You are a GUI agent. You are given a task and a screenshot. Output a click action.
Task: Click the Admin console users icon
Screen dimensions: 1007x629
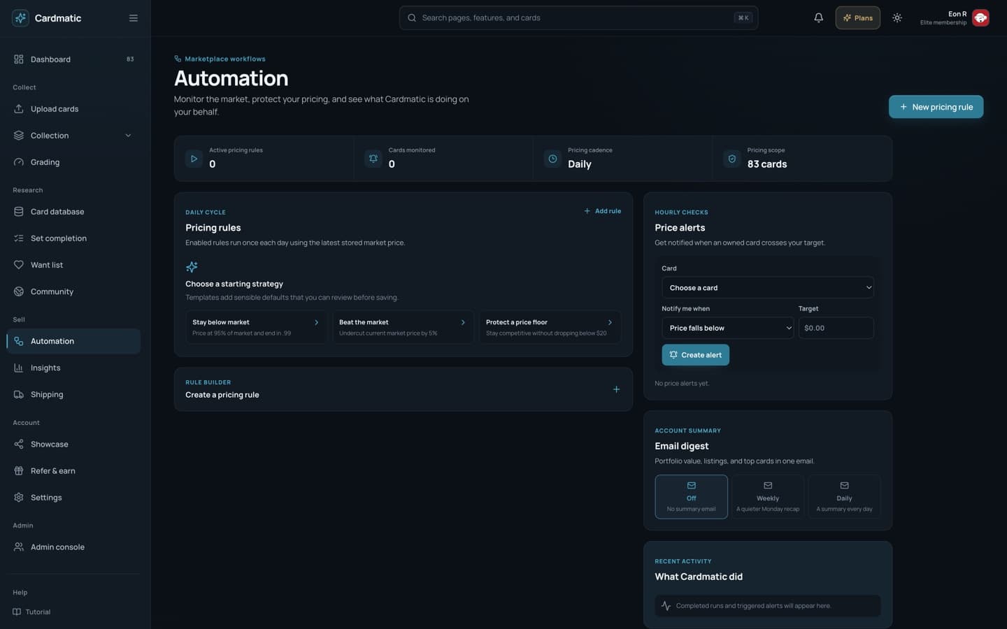(19, 547)
